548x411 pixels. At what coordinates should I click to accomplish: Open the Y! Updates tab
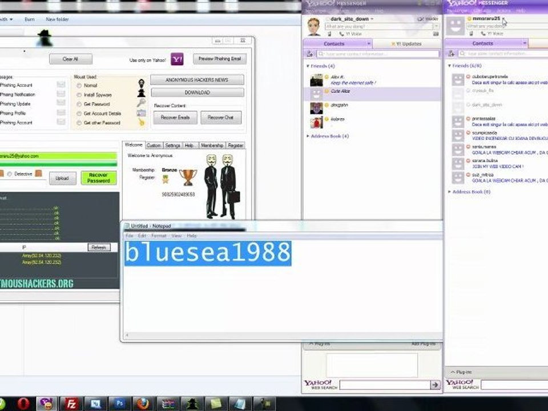406,44
